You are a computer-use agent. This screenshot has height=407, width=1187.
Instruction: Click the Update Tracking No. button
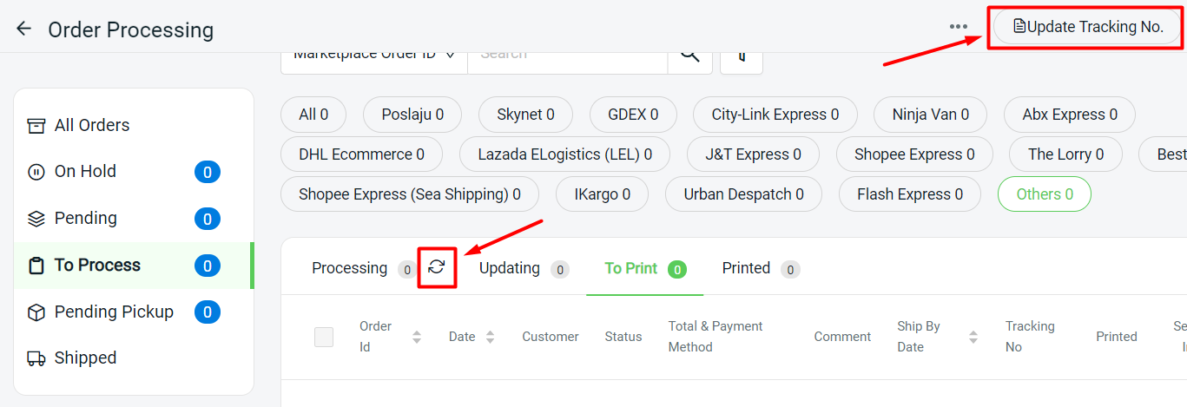(x=1087, y=27)
